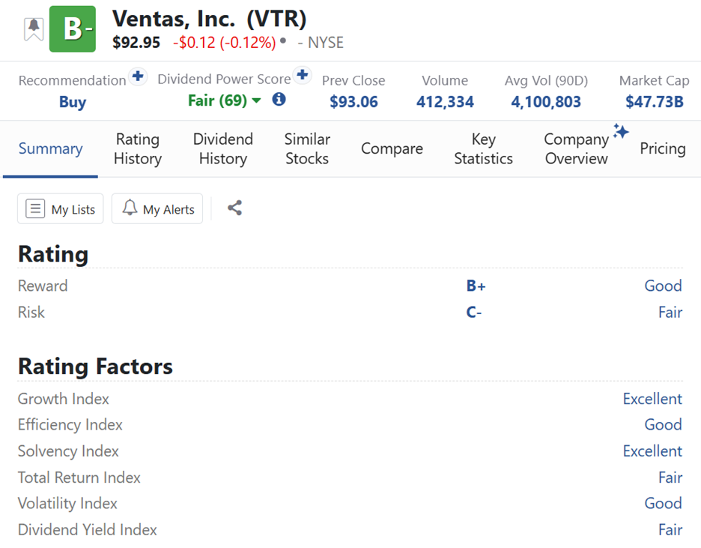Click the bell bookmark icon beside rating badge
The image size is (701, 548).
click(34, 29)
